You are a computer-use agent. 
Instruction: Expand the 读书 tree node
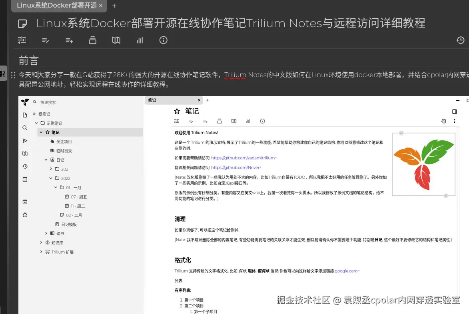click(x=46, y=233)
